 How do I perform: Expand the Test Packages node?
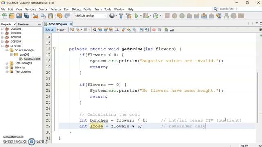pyautogui.click(x=7, y=63)
